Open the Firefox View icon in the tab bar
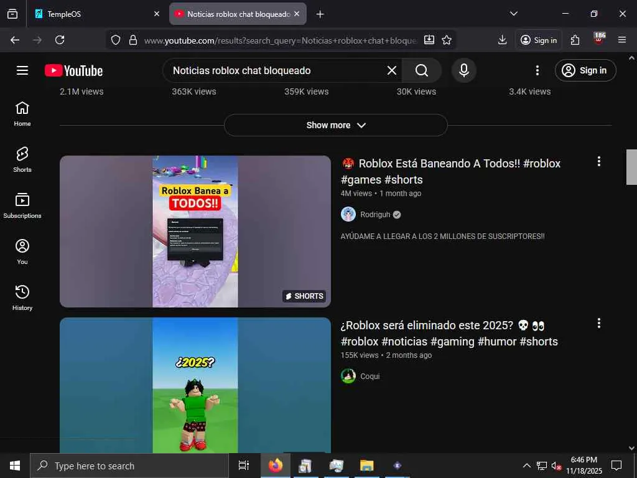The width and height of the screenshot is (637, 478). 12,14
